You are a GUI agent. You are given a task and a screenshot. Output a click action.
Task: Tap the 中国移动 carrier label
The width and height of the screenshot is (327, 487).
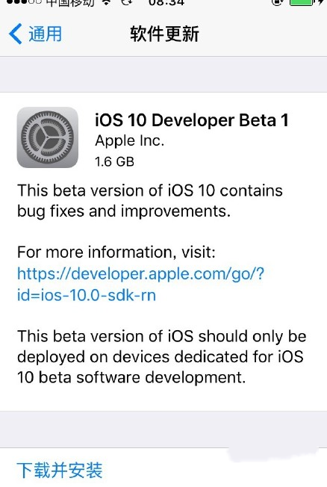[70, 2]
